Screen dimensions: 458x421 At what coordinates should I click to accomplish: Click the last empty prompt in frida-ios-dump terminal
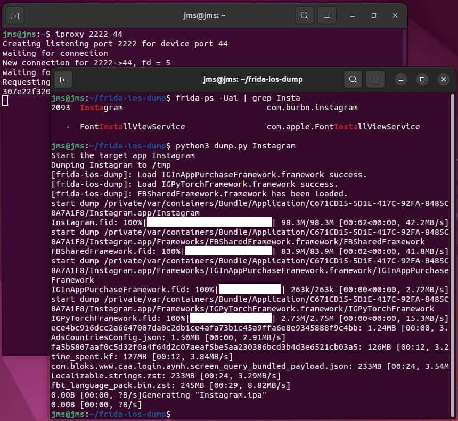pyautogui.click(x=111, y=414)
